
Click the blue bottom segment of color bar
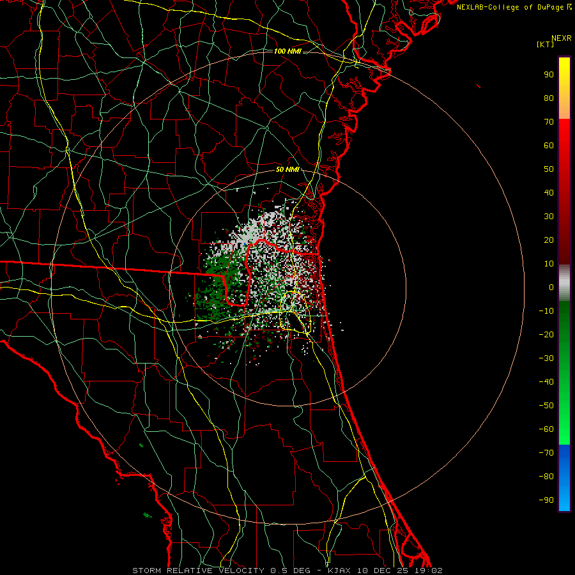coord(564,478)
